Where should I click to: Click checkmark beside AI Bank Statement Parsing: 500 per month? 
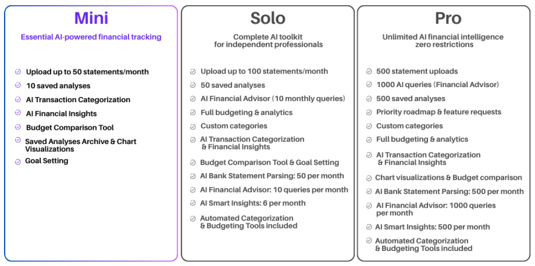[369, 192]
